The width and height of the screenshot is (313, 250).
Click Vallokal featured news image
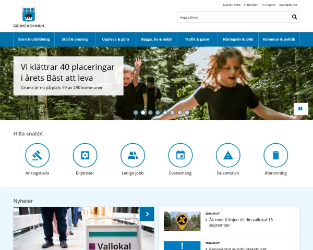[83, 229]
